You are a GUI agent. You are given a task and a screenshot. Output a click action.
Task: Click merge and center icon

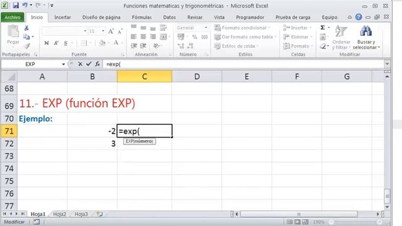point(163,37)
